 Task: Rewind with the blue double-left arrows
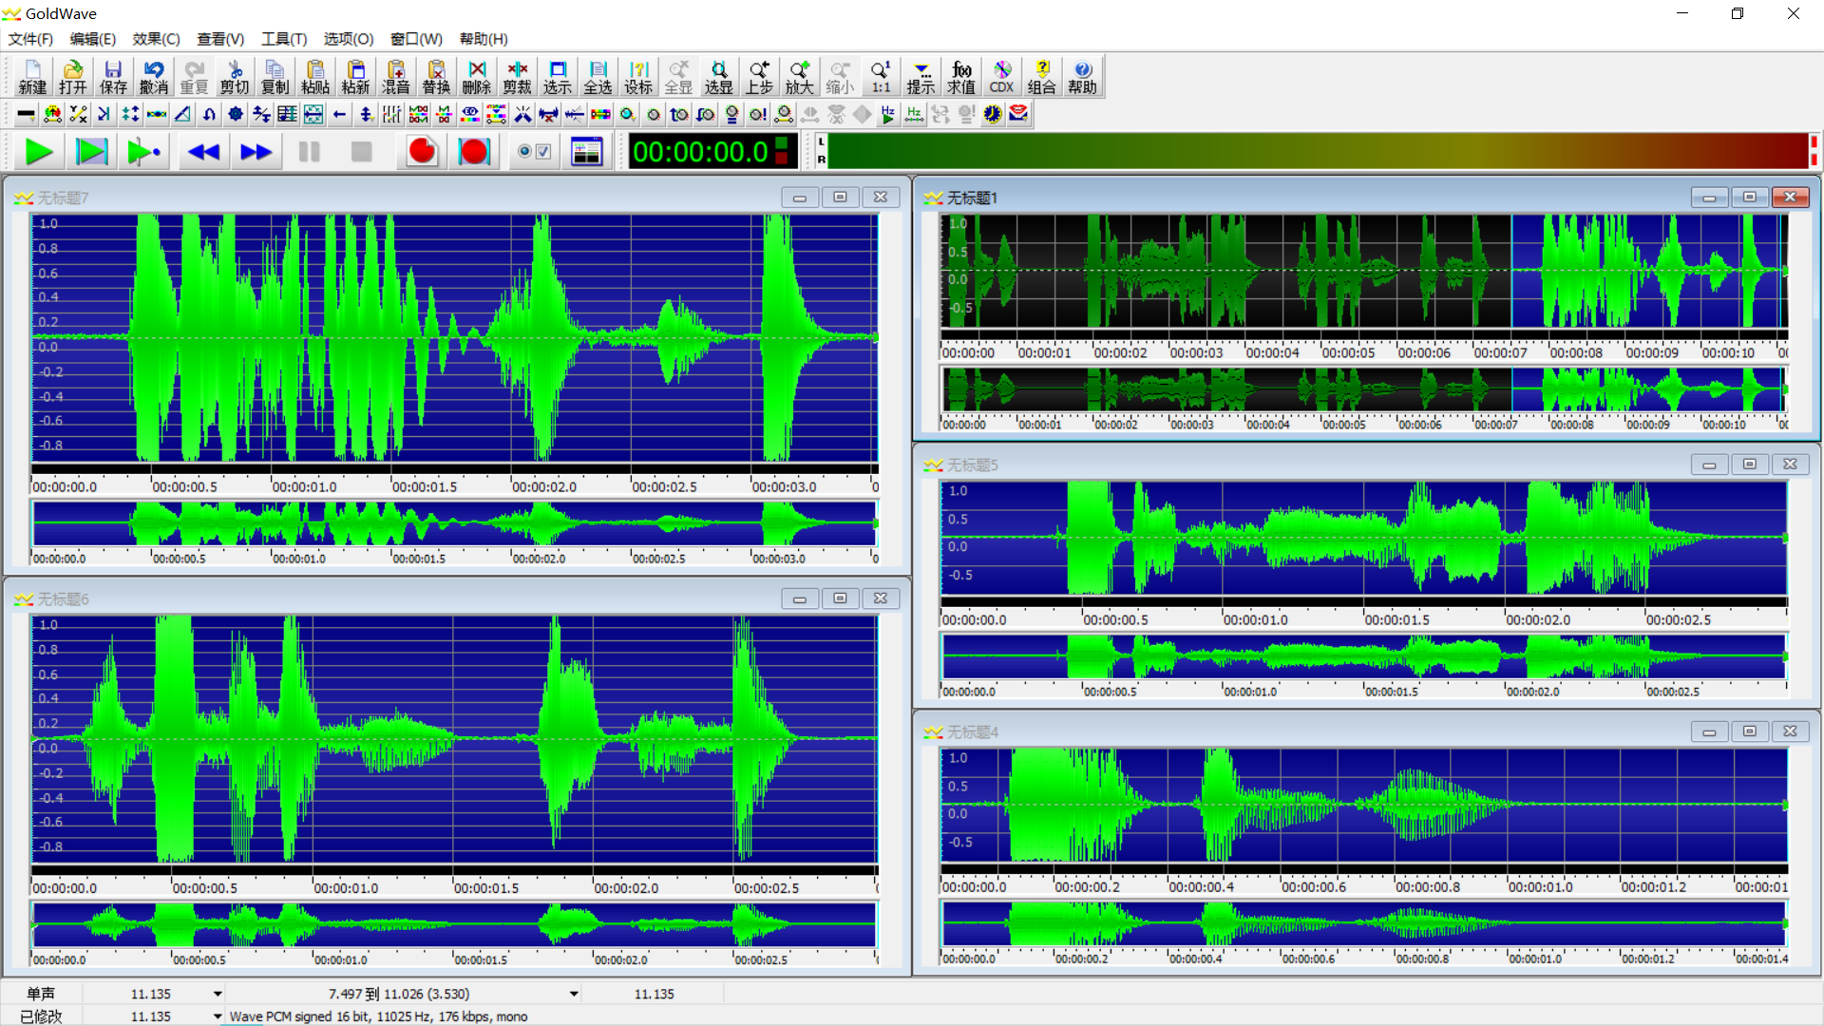click(203, 152)
